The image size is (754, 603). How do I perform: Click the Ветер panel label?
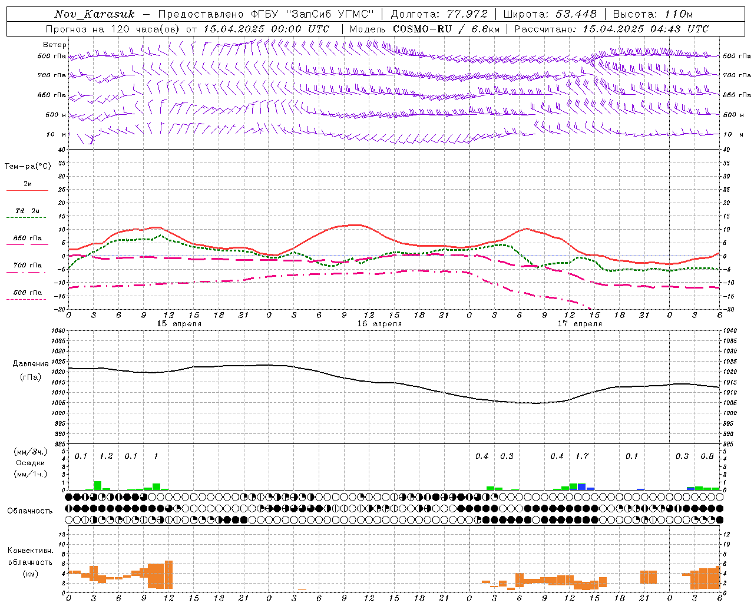tap(55, 45)
